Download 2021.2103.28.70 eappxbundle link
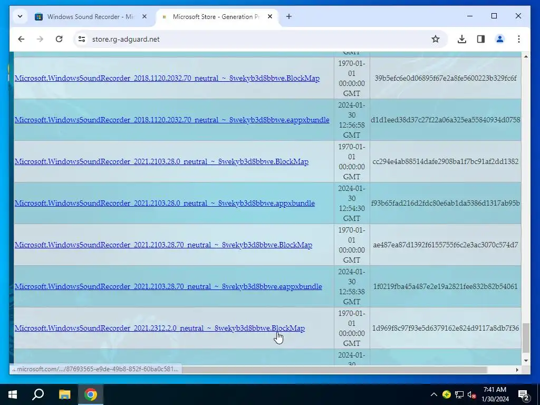Screen dimensions: 540x405 coord(168,286)
